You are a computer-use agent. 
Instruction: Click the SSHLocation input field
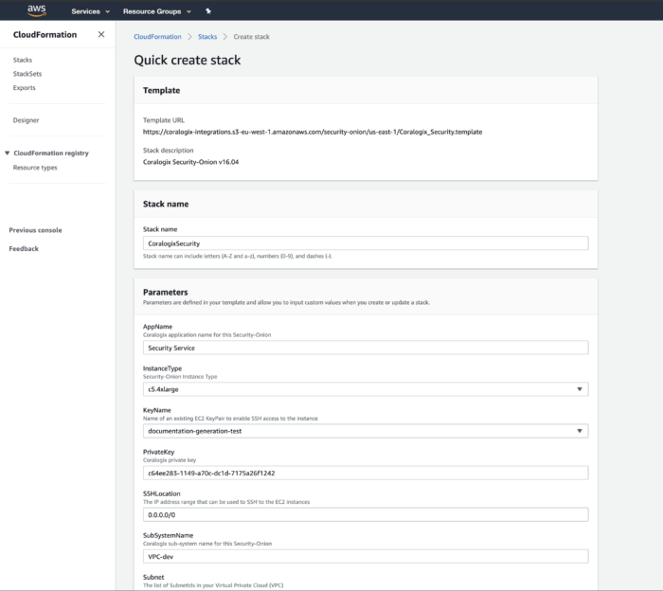(x=366, y=514)
